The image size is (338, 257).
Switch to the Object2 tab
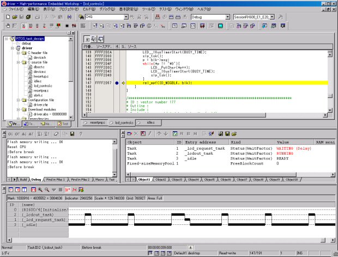[161, 180]
